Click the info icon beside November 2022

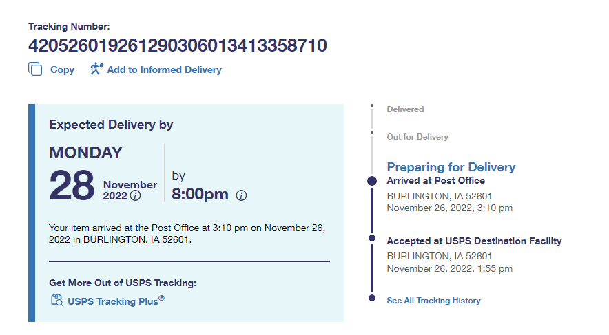136,195
